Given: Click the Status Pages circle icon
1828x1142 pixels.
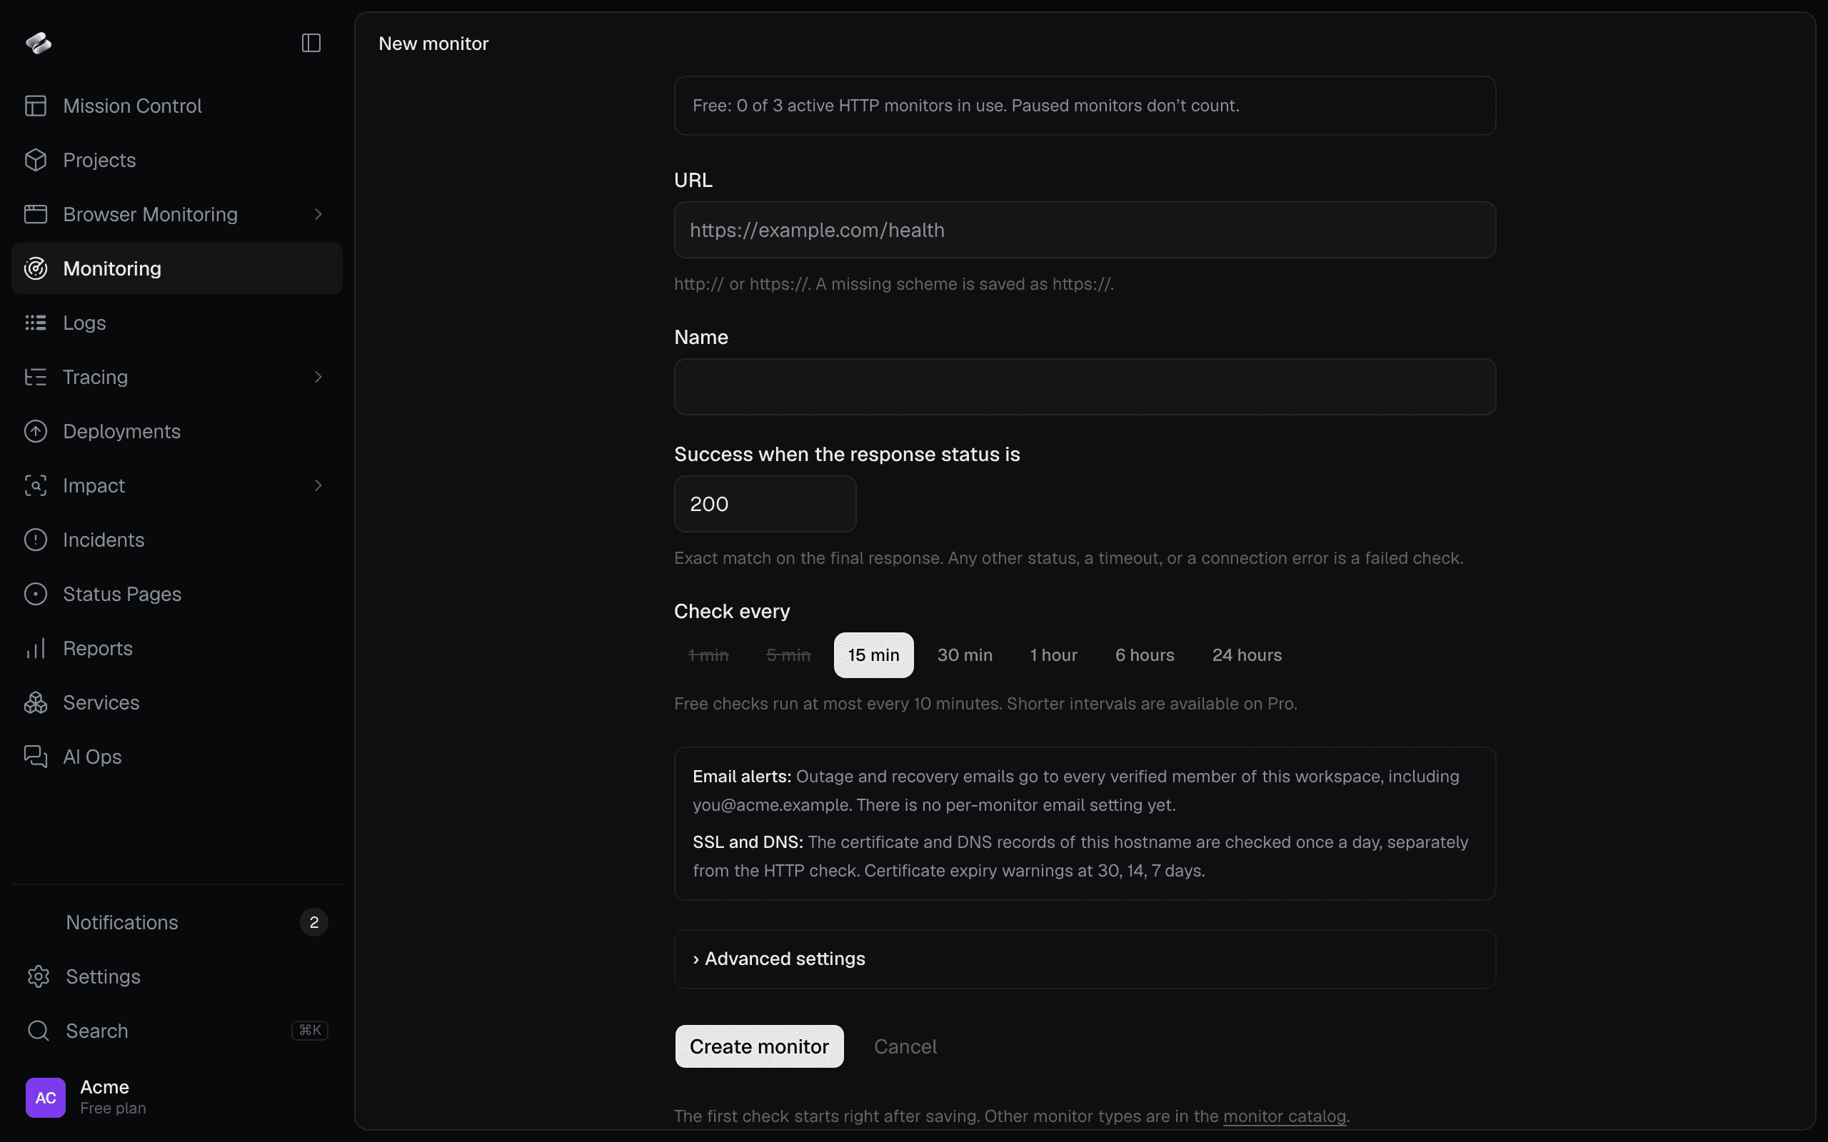Looking at the screenshot, I should (x=36, y=595).
